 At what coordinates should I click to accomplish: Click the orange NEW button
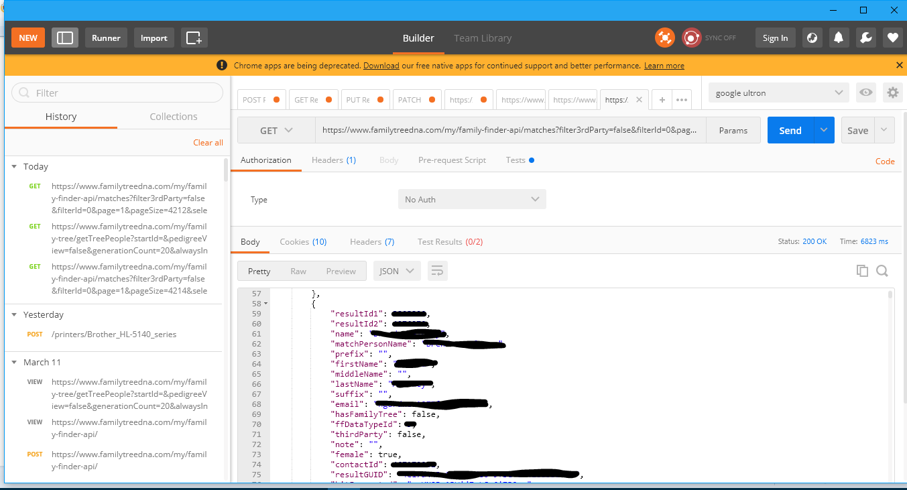click(x=28, y=38)
